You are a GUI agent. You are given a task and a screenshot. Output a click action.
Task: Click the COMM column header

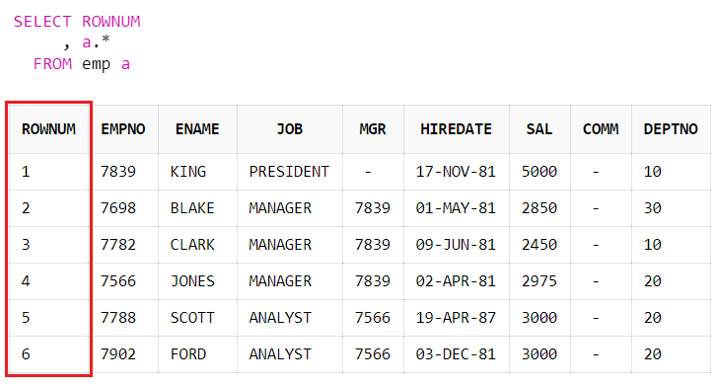[601, 129]
